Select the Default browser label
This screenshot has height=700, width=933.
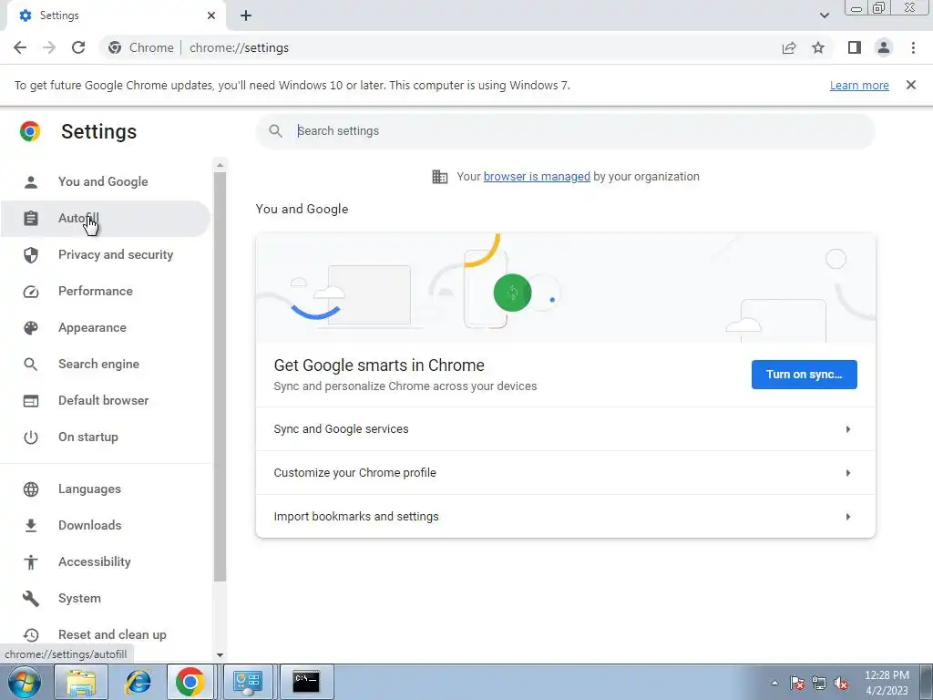pos(104,401)
